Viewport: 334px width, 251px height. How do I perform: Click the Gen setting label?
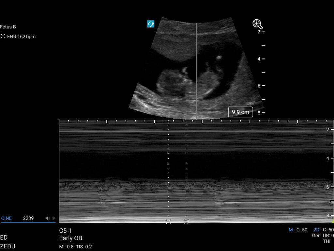[x=316, y=235]
